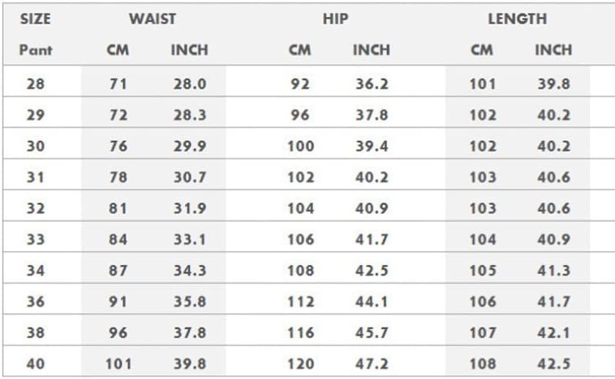Select the HIP column header
This screenshot has height=379, width=615.
point(334,18)
